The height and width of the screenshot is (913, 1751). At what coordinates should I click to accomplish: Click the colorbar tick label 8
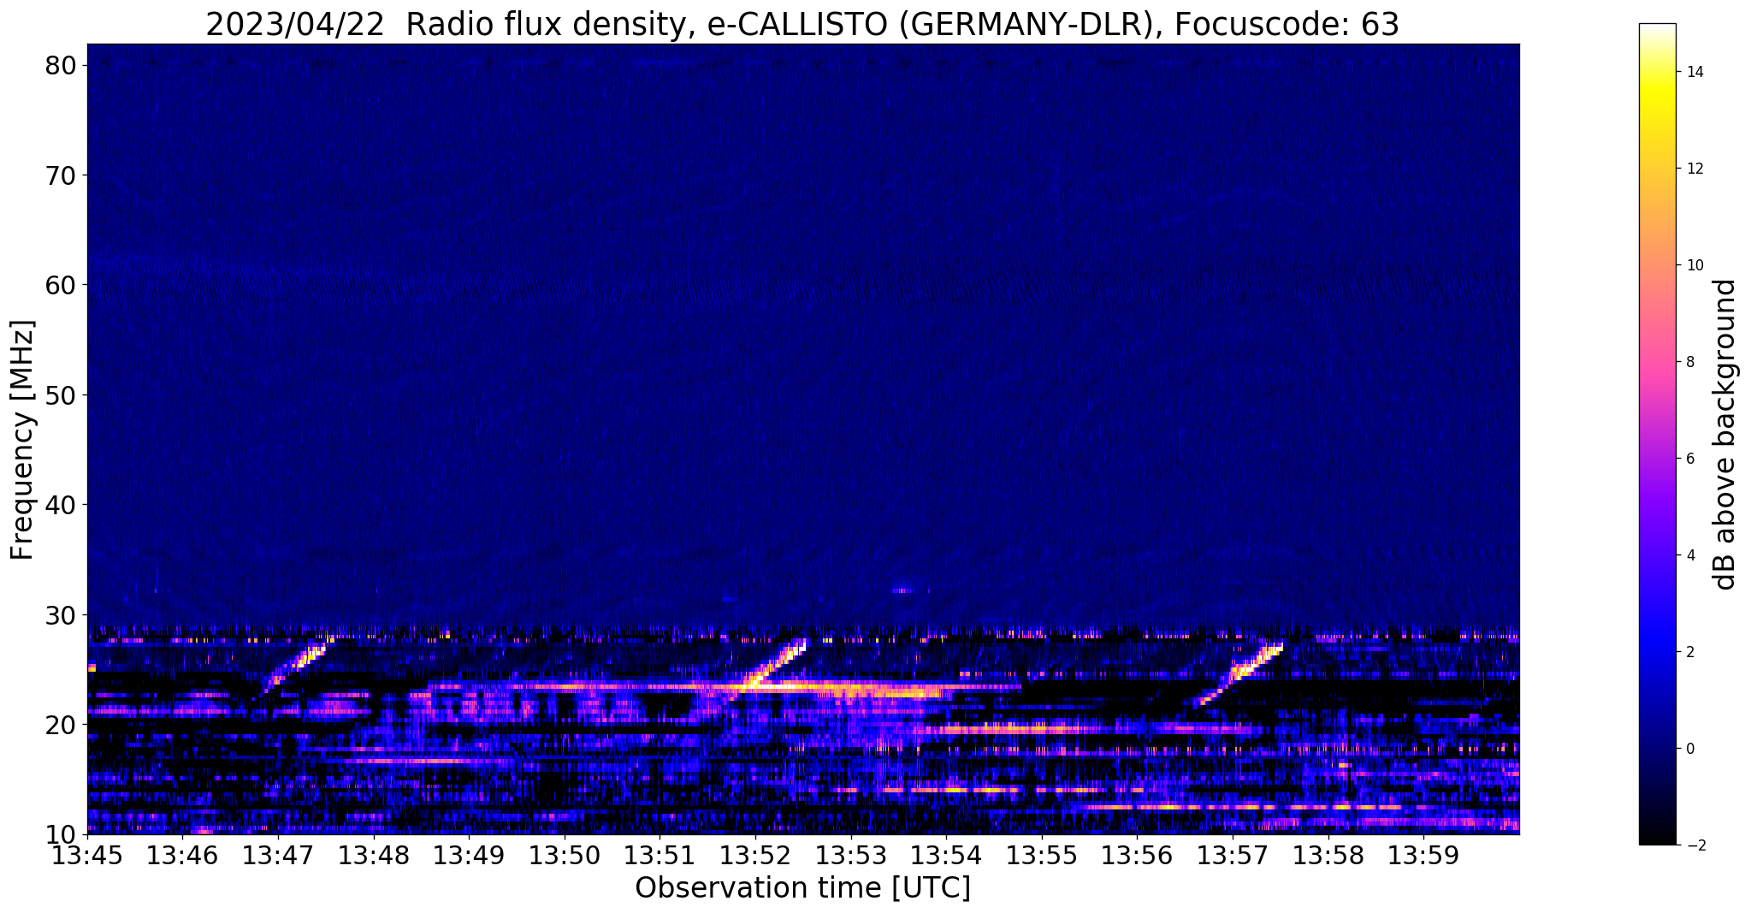click(x=1689, y=362)
